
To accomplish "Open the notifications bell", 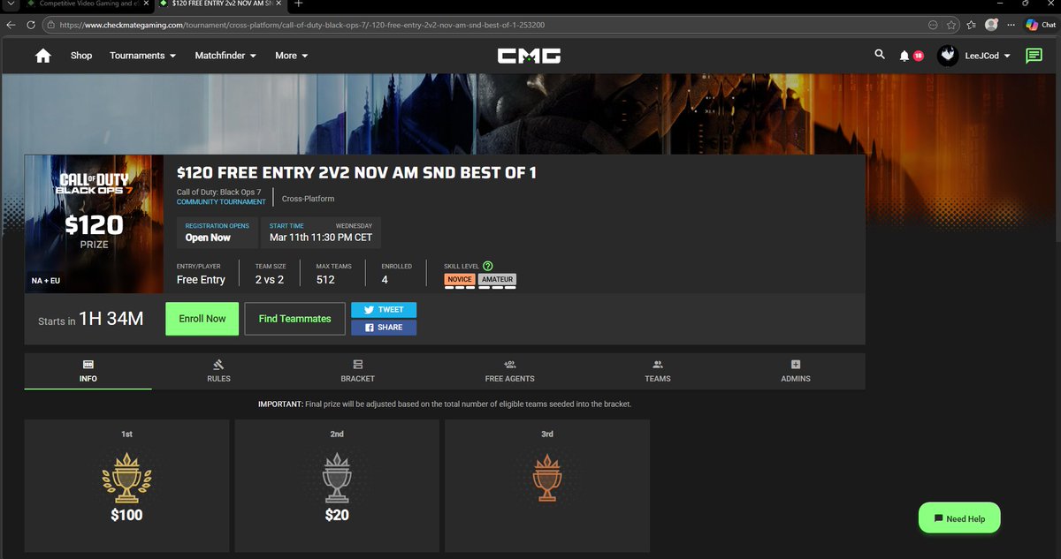I will tap(904, 56).
